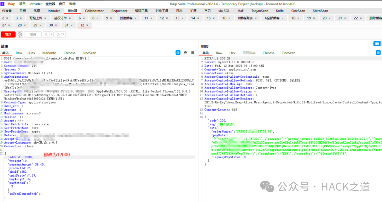Select repeater tab 创建乘客
The height and width of the screenshot is (202, 382).
click(126, 18)
